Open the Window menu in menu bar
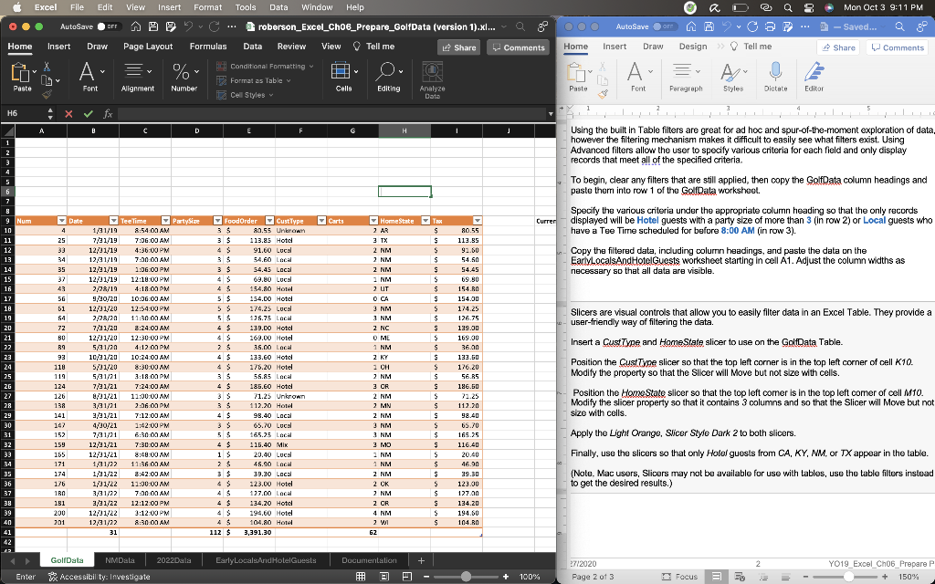The image size is (935, 584). click(317, 7)
